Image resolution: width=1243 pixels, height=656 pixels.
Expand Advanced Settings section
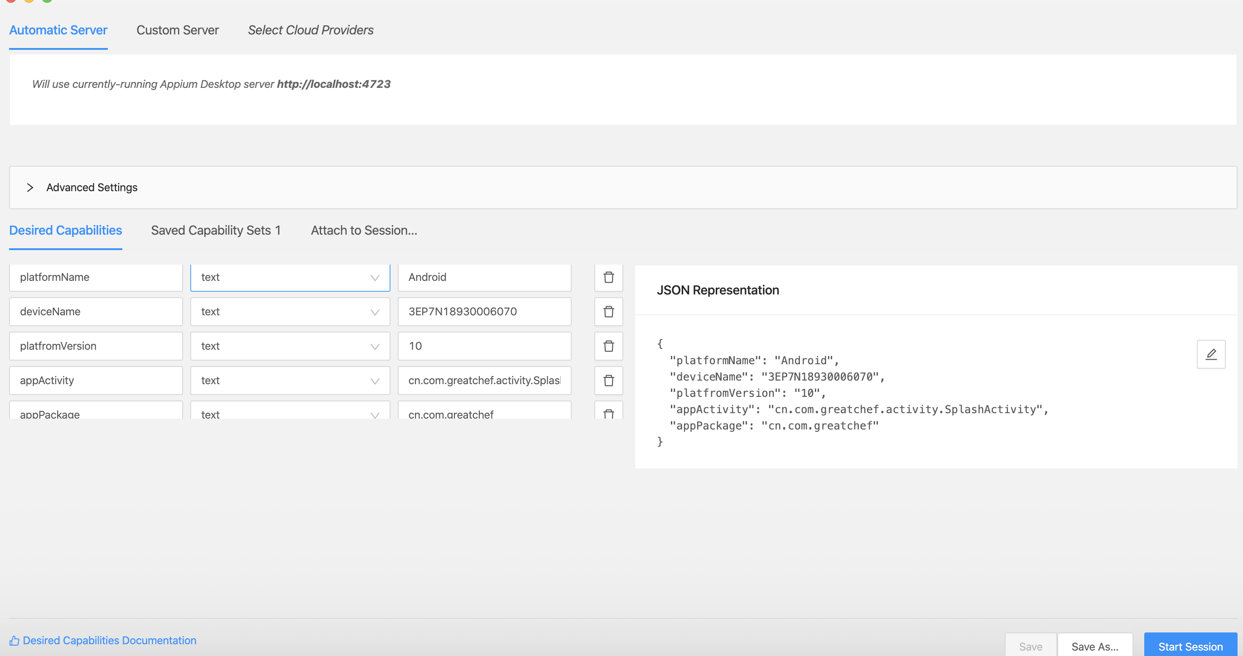coord(30,187)
